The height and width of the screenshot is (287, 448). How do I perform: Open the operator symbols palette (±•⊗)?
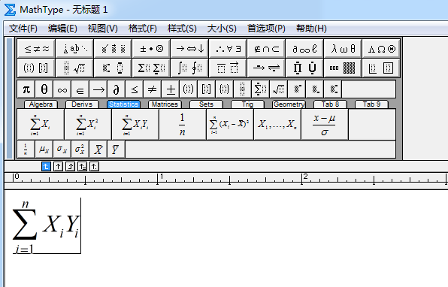tap(151, 49)
